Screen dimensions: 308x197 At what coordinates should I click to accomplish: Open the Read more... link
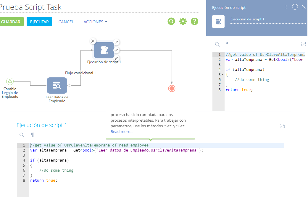point(122,132)
